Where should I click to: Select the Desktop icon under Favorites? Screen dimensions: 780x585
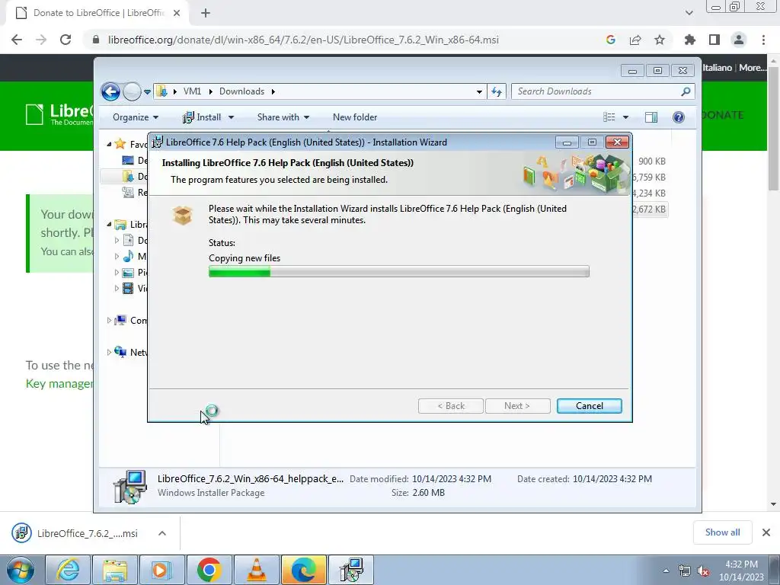coord(128,160)
